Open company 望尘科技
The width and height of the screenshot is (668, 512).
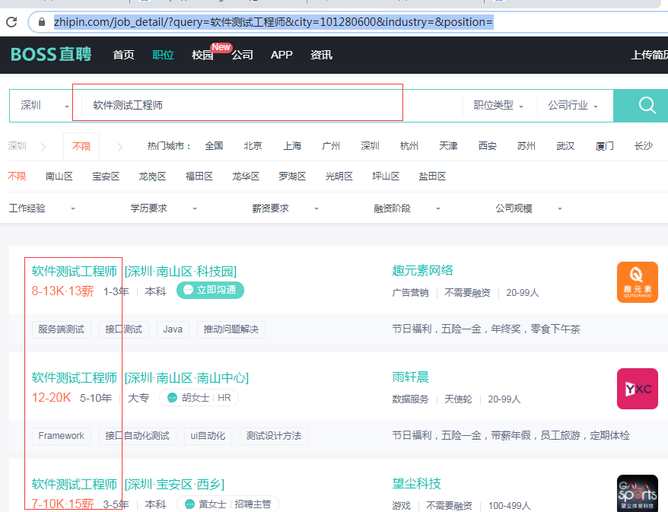[417, 483]
